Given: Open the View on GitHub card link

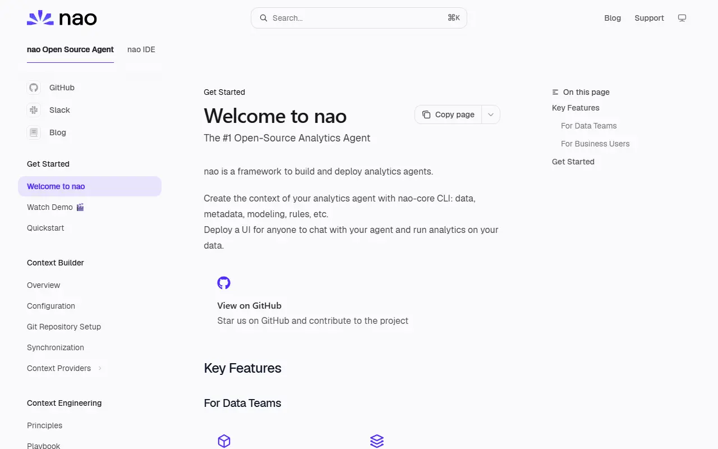Looking at the screenshot, I should 352,301.
